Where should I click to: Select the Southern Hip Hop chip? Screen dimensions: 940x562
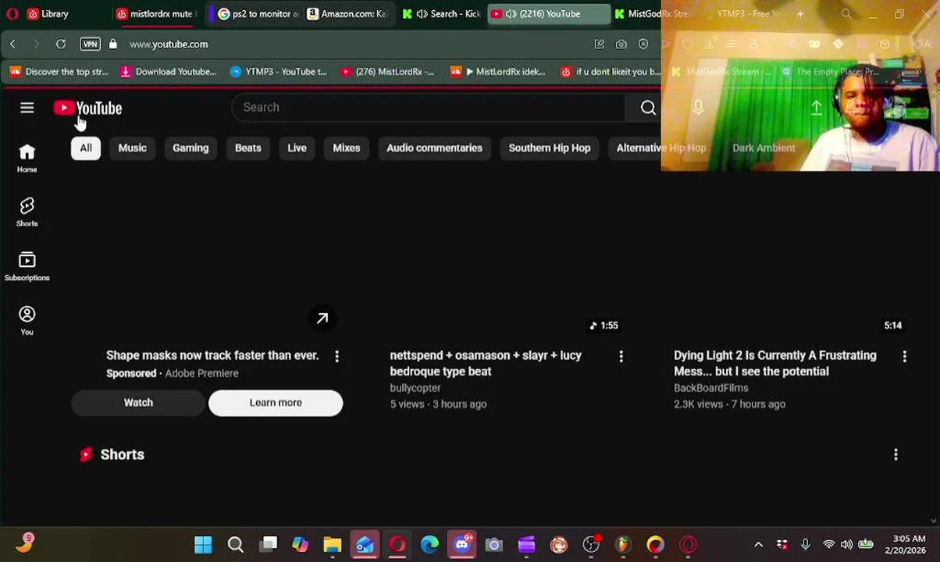coord(550,148)
